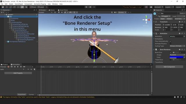Select the Move tool
The height and width of the screenshot is (104, 186).
(x=7, y=7)
